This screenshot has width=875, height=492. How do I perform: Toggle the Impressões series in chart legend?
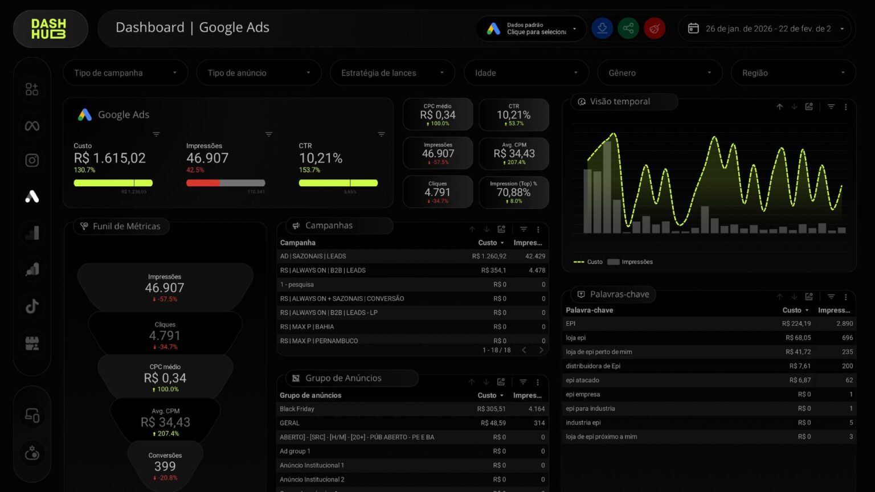pyautogui.click(x=630, y=262)
